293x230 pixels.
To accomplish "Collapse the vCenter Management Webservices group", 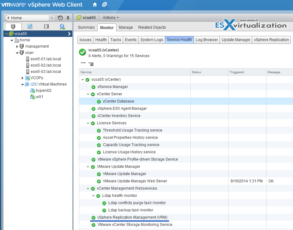I will (88, 189).
